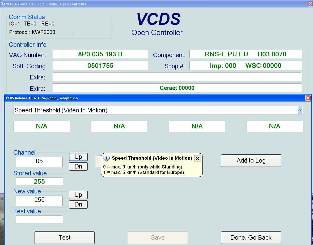
Task: Lower the New value with its Dn button
Action: pos(78,204)
